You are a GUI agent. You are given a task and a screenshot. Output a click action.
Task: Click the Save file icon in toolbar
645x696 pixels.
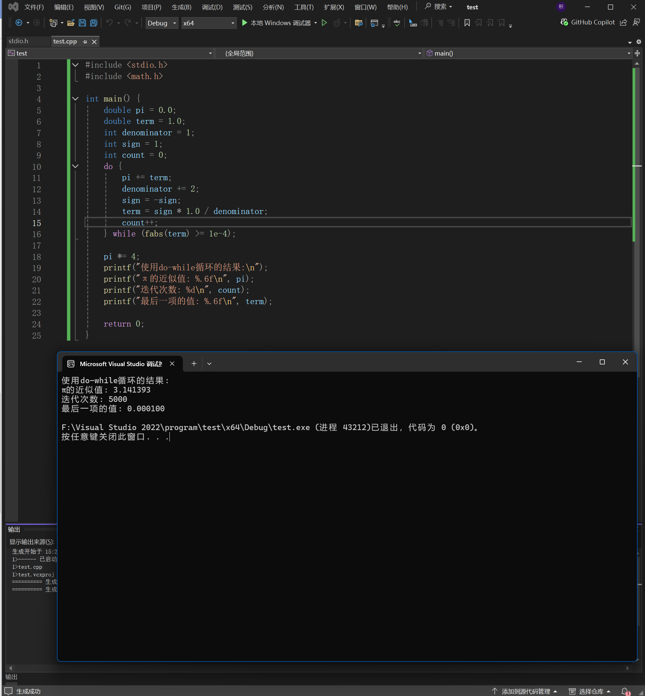click(x=82, y=23)
